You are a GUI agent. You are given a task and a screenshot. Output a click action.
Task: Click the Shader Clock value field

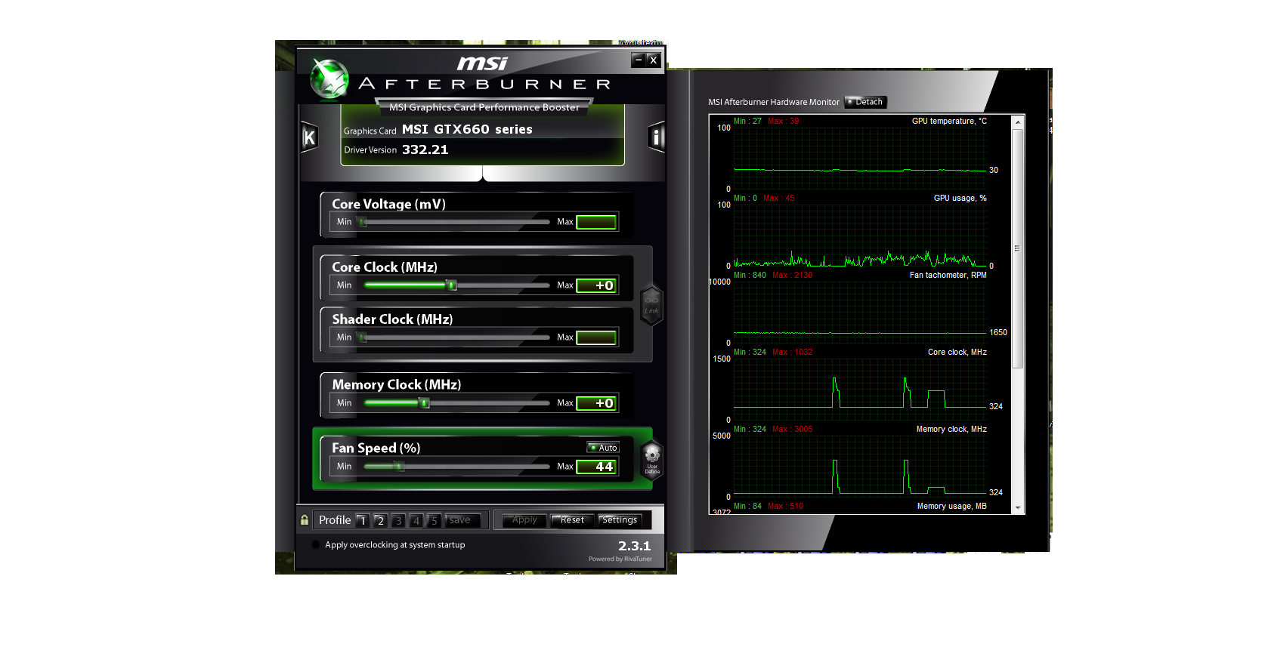pyautogui.click(x=596, y=337)
